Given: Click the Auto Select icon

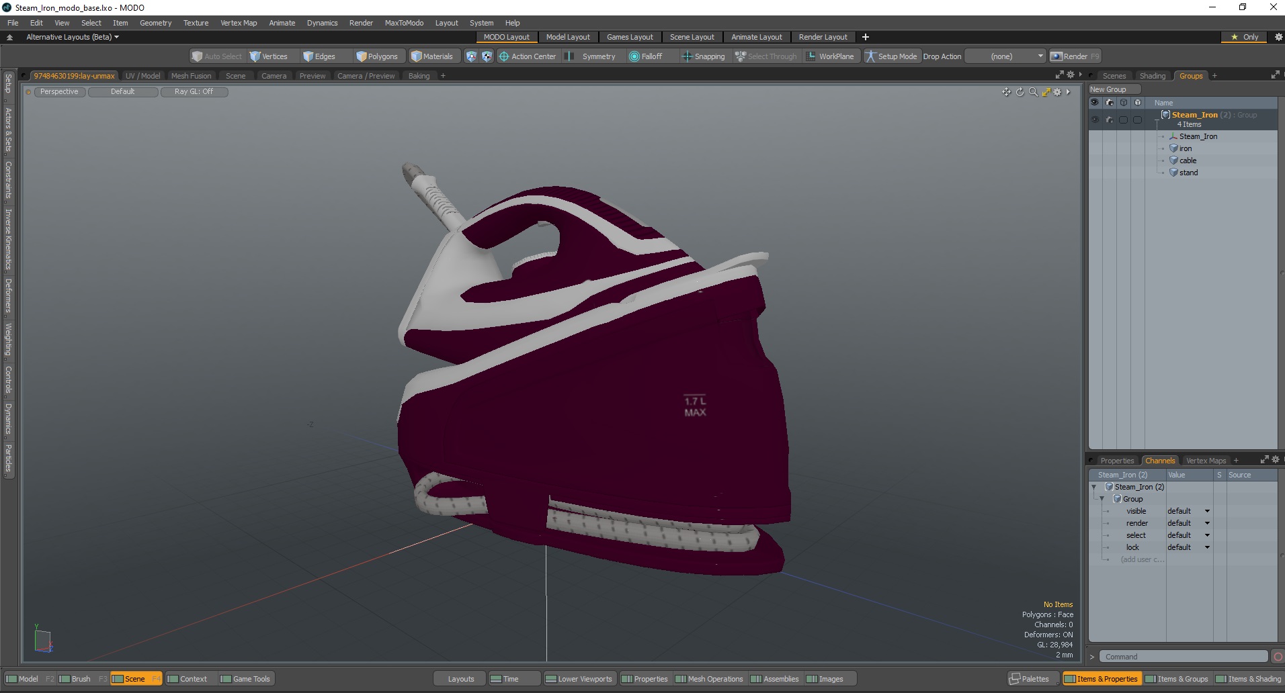Looking at the screenshot, I should pos(197,56).
